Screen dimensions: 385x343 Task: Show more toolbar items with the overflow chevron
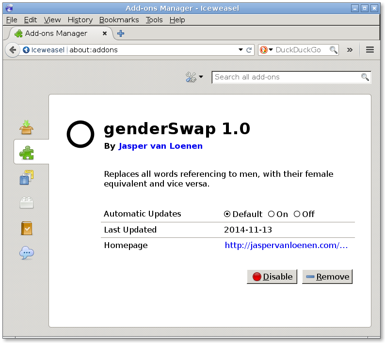[349, 50]
